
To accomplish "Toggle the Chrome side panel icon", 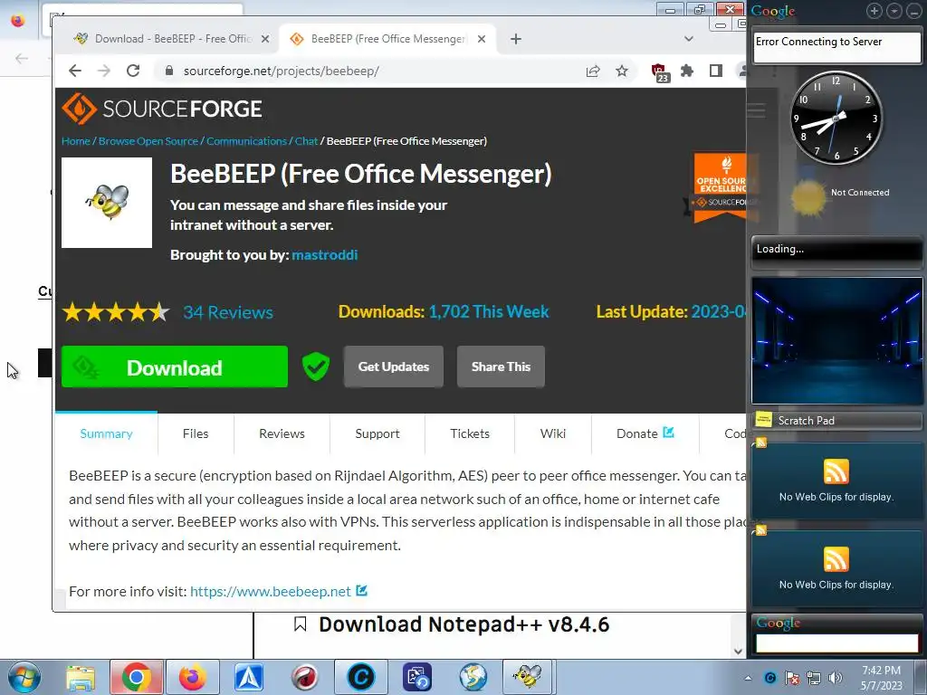I will coord(716,71).
